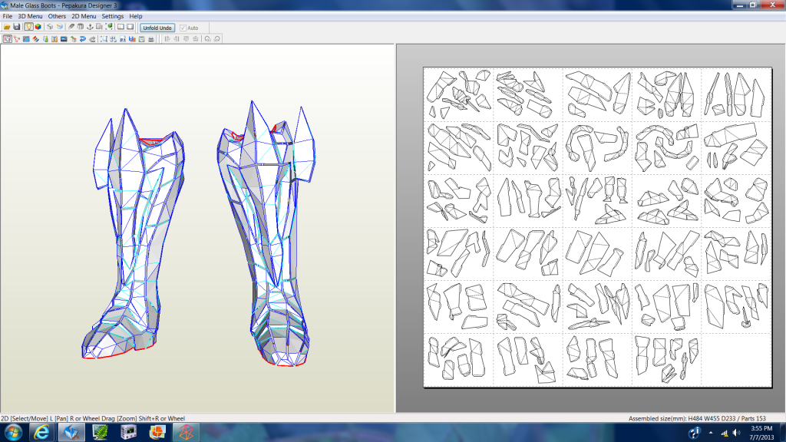The width and height of the screenshot is (786, 442).
Task: Choose the Rotate part tool icon
Action: pyautogui.click(x=17, y=38)
